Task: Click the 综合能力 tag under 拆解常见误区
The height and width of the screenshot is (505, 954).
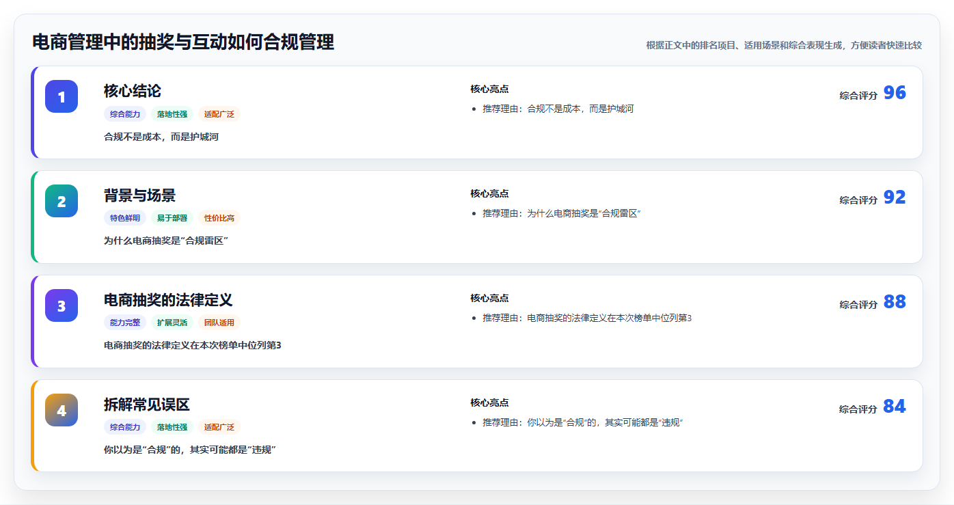Action: pos(125,427)
